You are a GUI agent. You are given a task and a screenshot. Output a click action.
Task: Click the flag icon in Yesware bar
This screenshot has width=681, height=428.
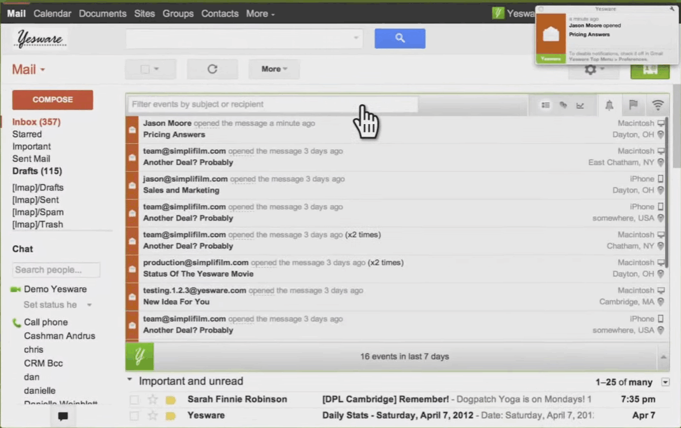point(633,105)
